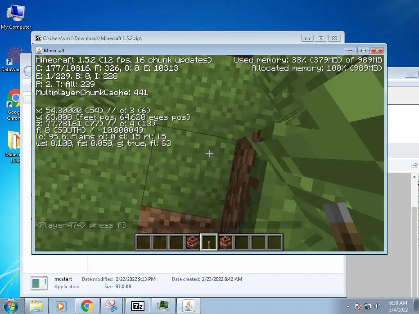Click the 7z icon in the zip window title
This screenshot has width=419, height=314.
(x=38, y=38)
